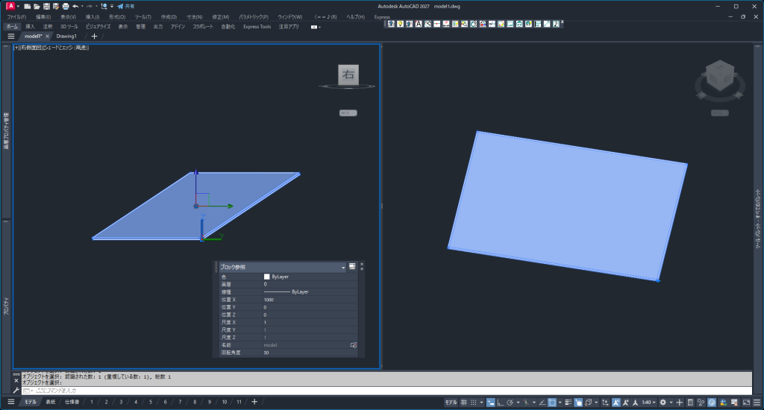Click the status bar customization hamburger icon
This screenshot has width=764, height=410.
point(755,402)
